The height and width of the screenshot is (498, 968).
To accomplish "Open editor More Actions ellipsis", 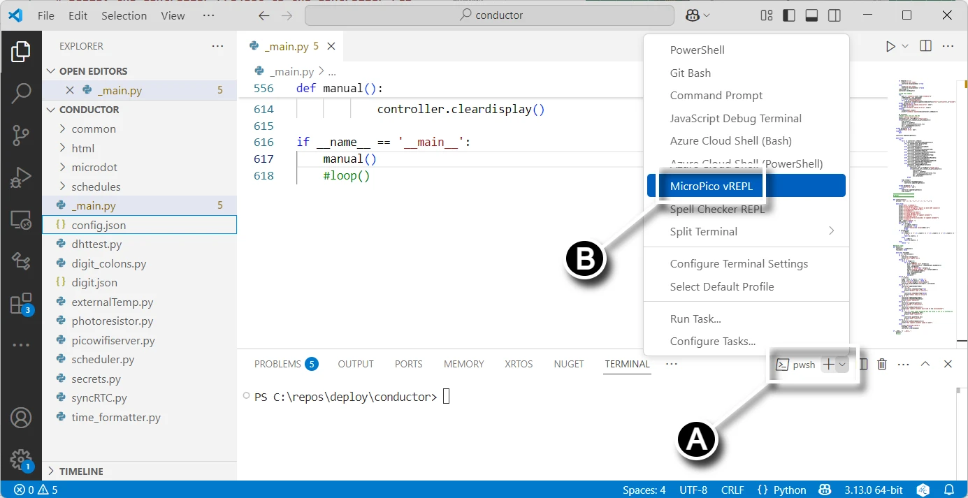I will 948,46.
